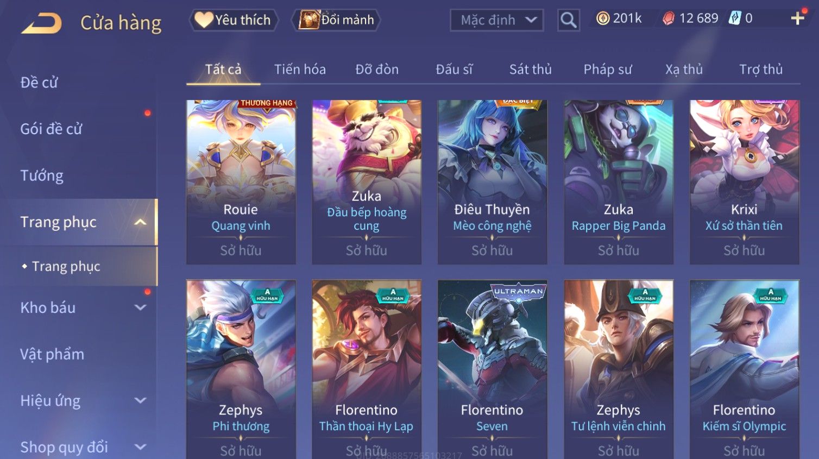
Task: Choose the Krixi Xứ sở thần tiên card
Action: tap(744, 182)
